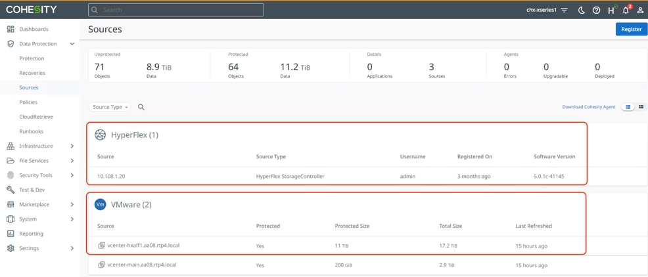Viewport: 648px width, 277px height.
Task: Click the Security Tools fingerprint icon
Action: [x=11, y=175]
